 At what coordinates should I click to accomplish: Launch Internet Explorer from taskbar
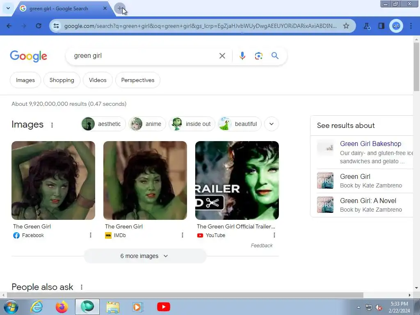pyautogui.click(x=37, y=307)
